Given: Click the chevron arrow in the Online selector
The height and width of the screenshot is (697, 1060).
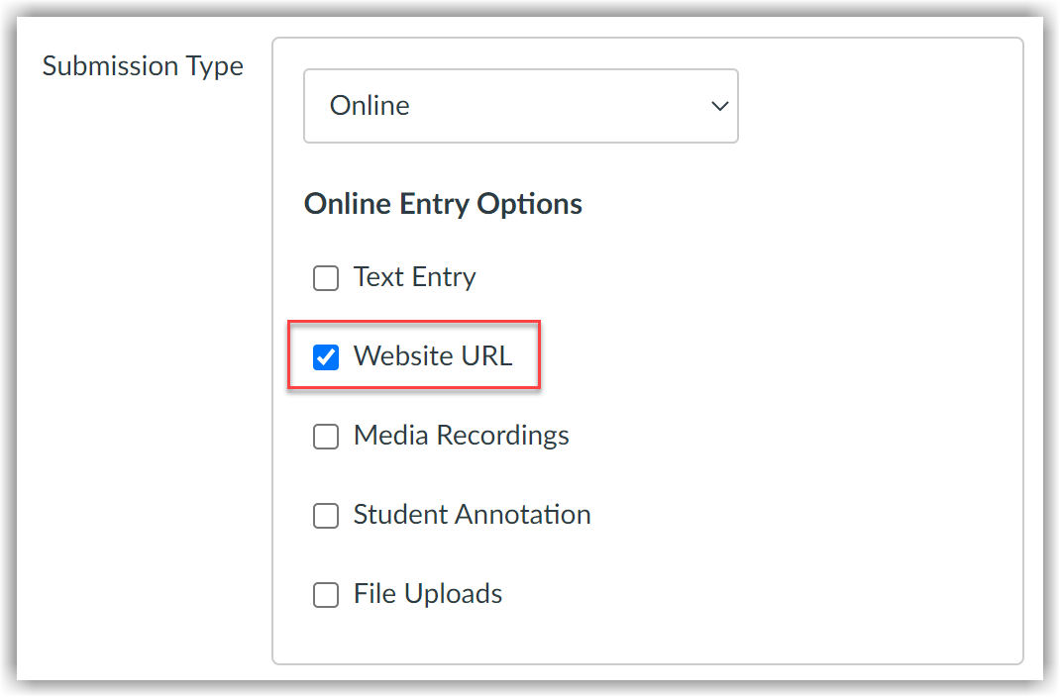Looking at the screenshot, I should 720,106.
